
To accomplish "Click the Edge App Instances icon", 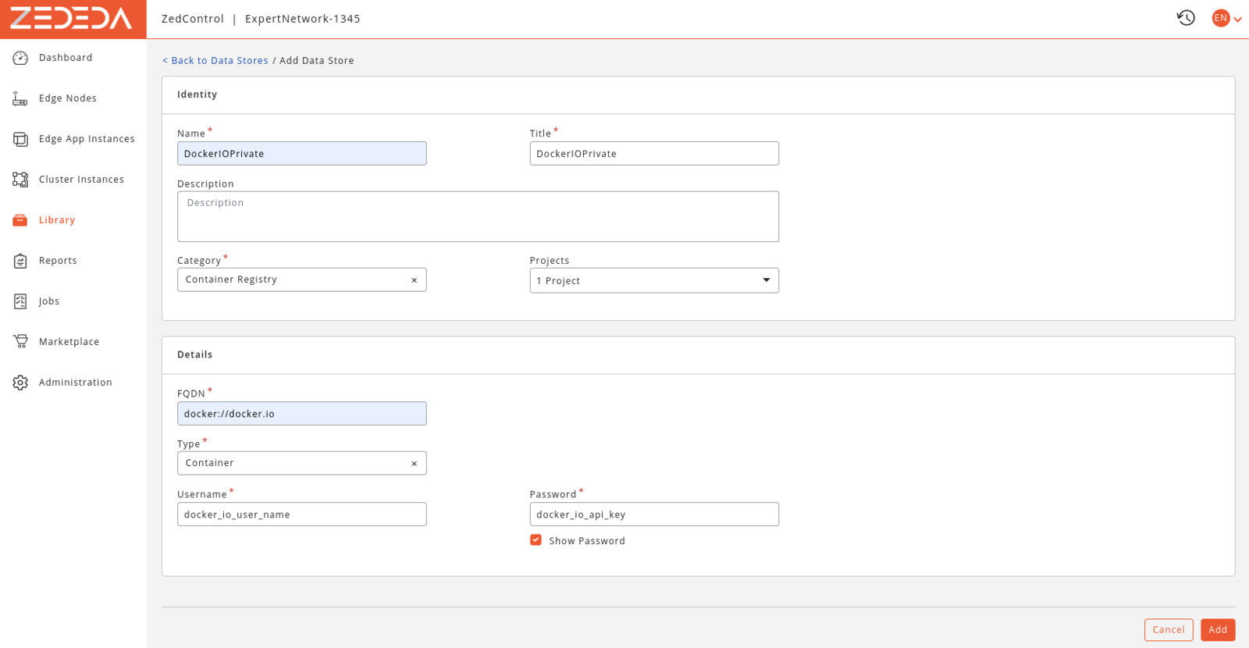I will point(20,139).
